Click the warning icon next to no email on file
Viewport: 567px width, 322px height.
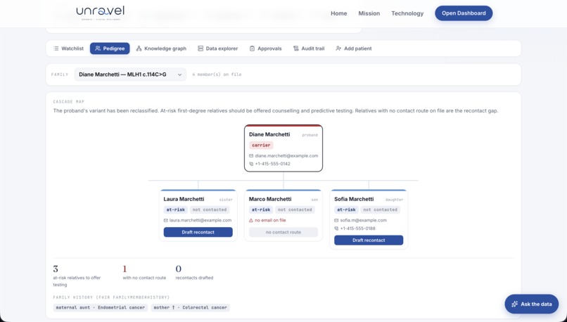pyautogui.click(x=251, y=220)
